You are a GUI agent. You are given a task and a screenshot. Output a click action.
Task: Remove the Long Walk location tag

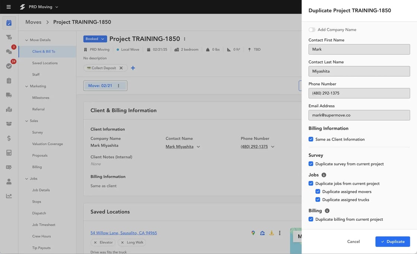coord(122,242)
